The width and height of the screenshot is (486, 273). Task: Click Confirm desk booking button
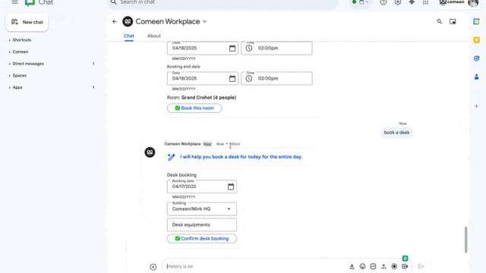(202, 239)
